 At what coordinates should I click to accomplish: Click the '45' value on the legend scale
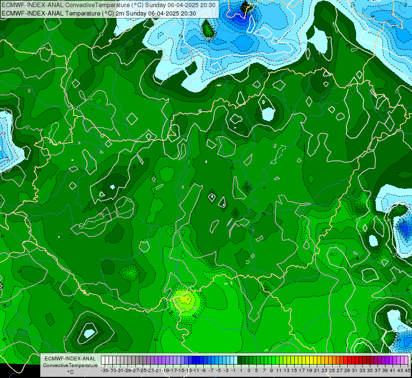(x=407, y=370)
